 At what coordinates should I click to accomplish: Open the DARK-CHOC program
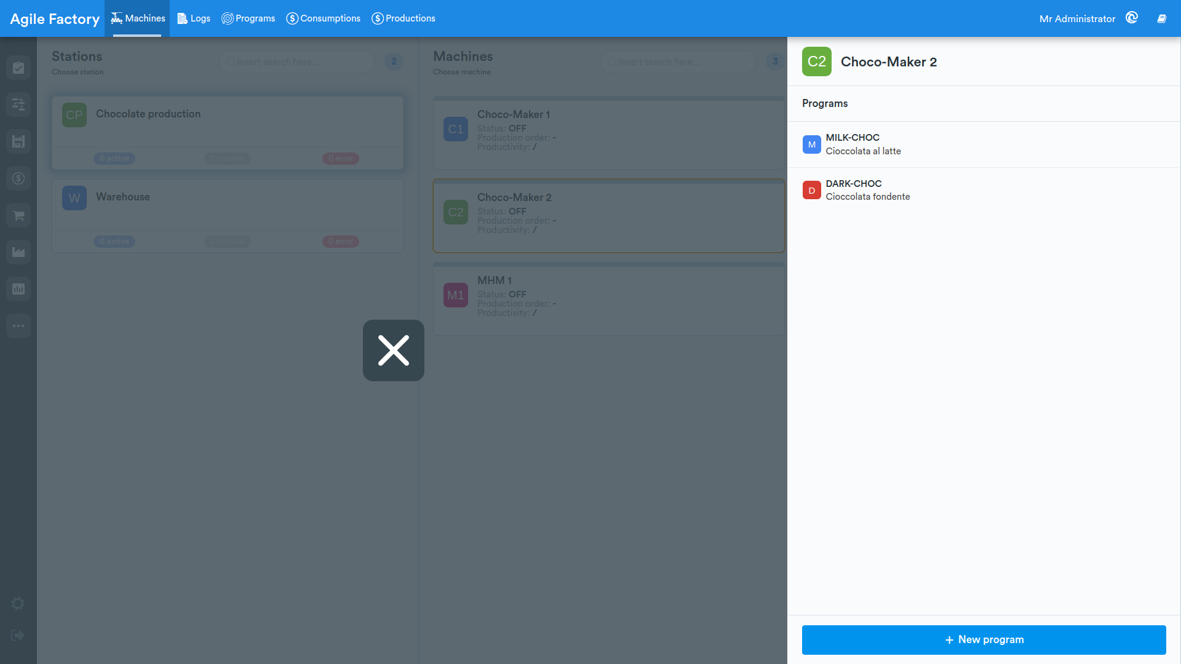(x=984, y=191)
